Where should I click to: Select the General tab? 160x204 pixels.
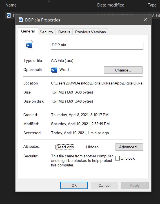pos(28,31)
